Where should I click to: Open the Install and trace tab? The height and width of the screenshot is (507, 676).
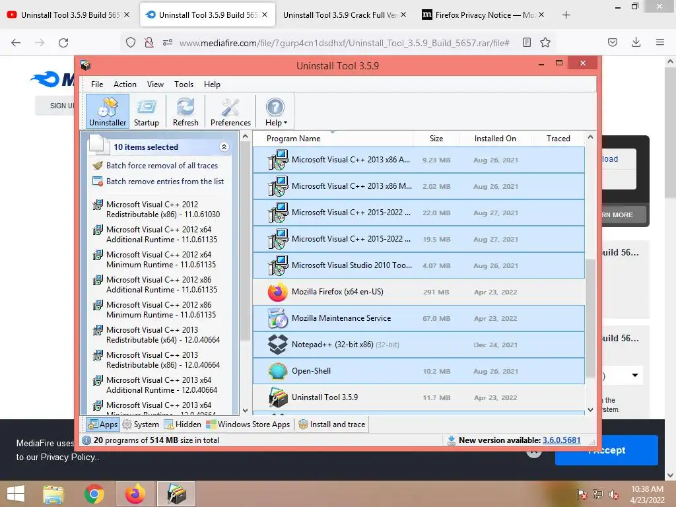coord(331,424)
